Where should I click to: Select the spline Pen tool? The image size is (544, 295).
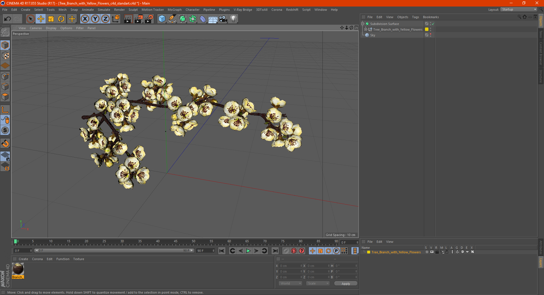[x=172, y=19]
